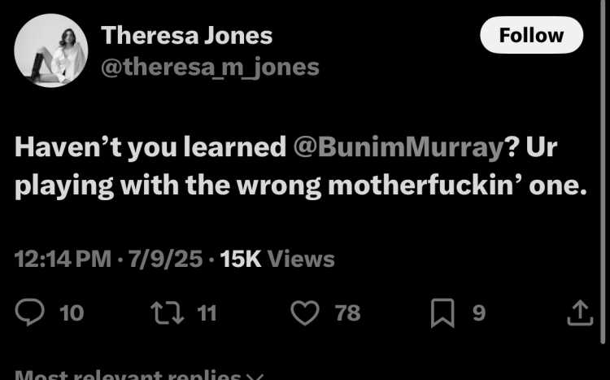Screen dimensions: 610x380
Task: View the 78 likes count
Action: click(348, 312)
